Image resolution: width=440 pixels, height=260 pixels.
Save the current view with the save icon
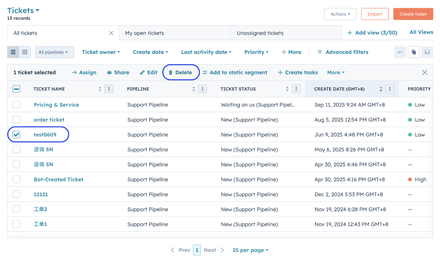click(x=427, y=52)
